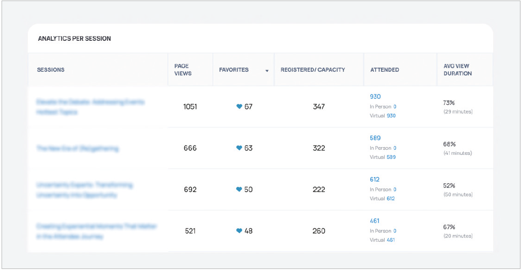Sort by the Sessions column header
521x270 pixels.
click(x=51, y=70)
